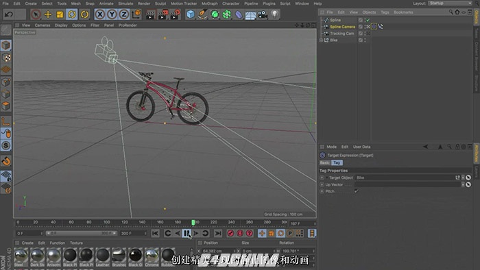Toggle Tracking Cam layer checkbox
Viewport: 480px width, 270px height.
coord(361,34)
